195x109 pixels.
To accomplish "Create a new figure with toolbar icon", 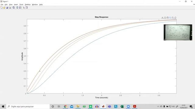I will click(x=2, y=8).
